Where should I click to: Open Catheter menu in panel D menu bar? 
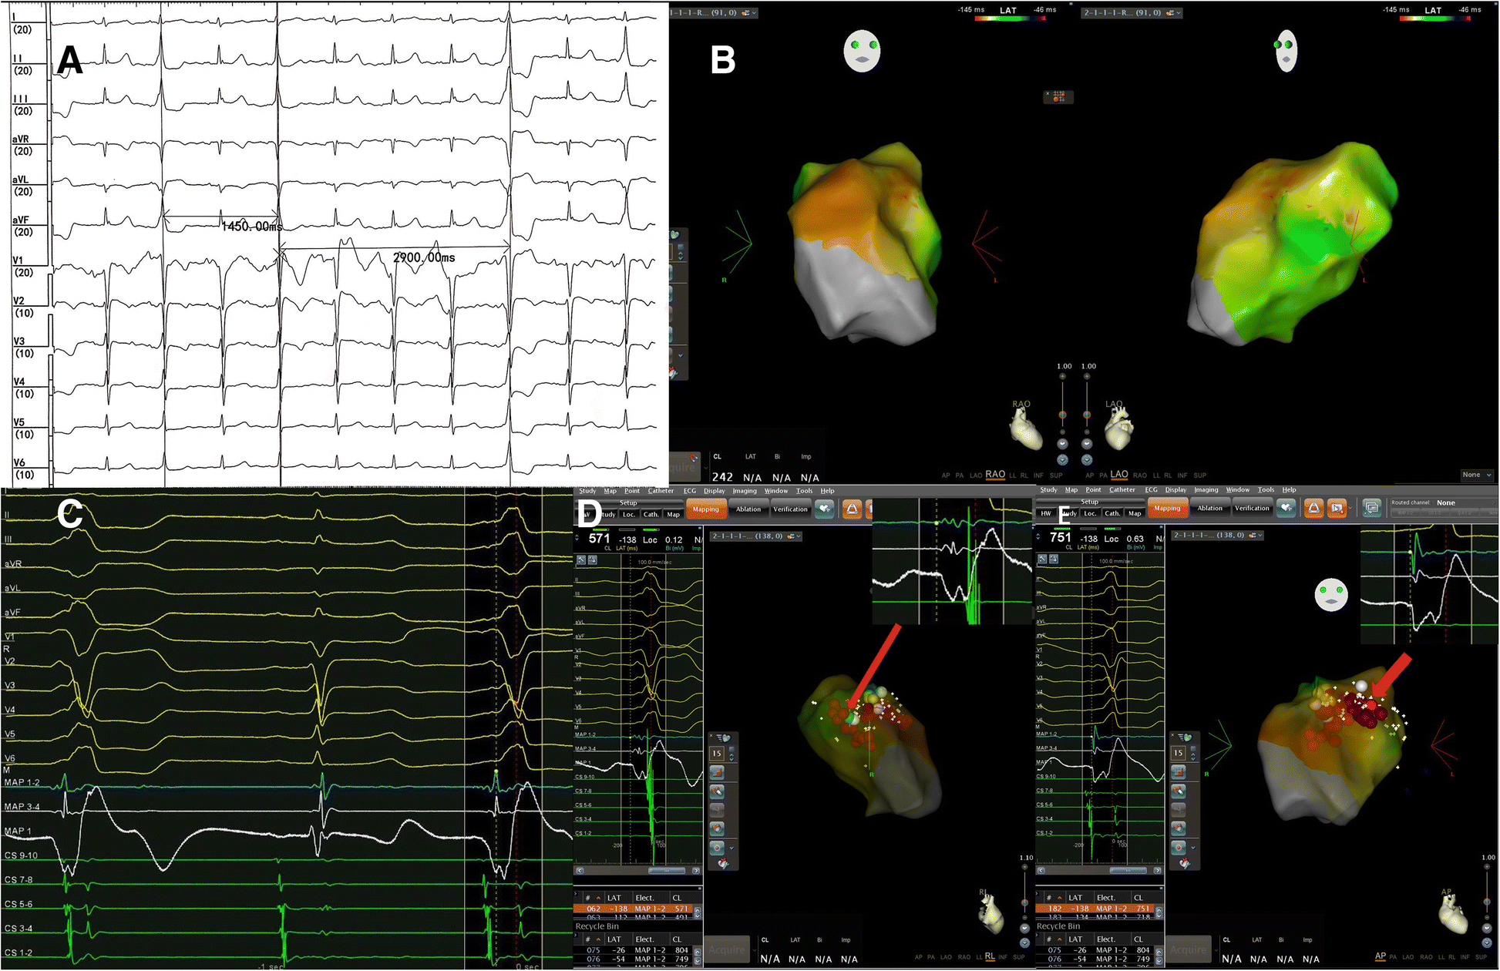click(661, 491)
